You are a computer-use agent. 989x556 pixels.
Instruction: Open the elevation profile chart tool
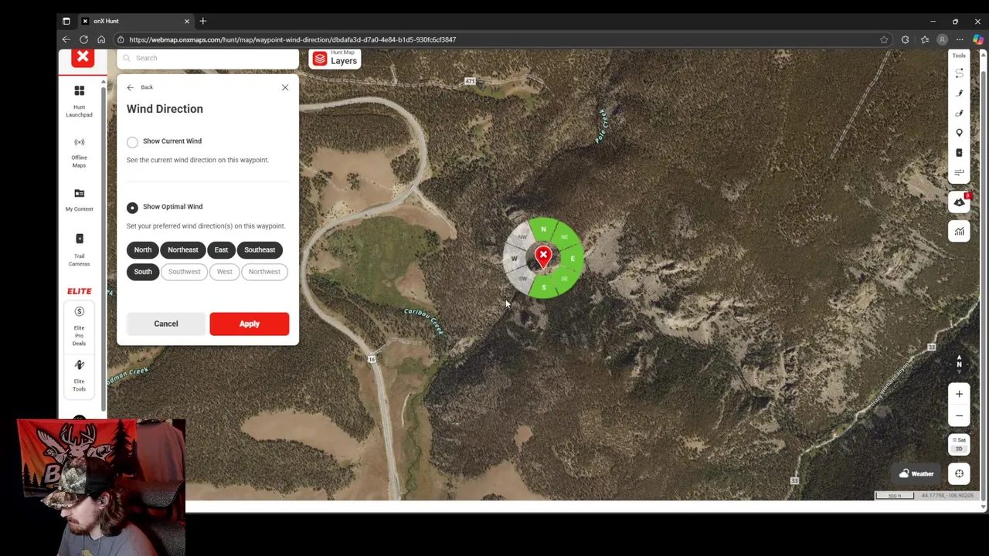click(x=959, y=231)
